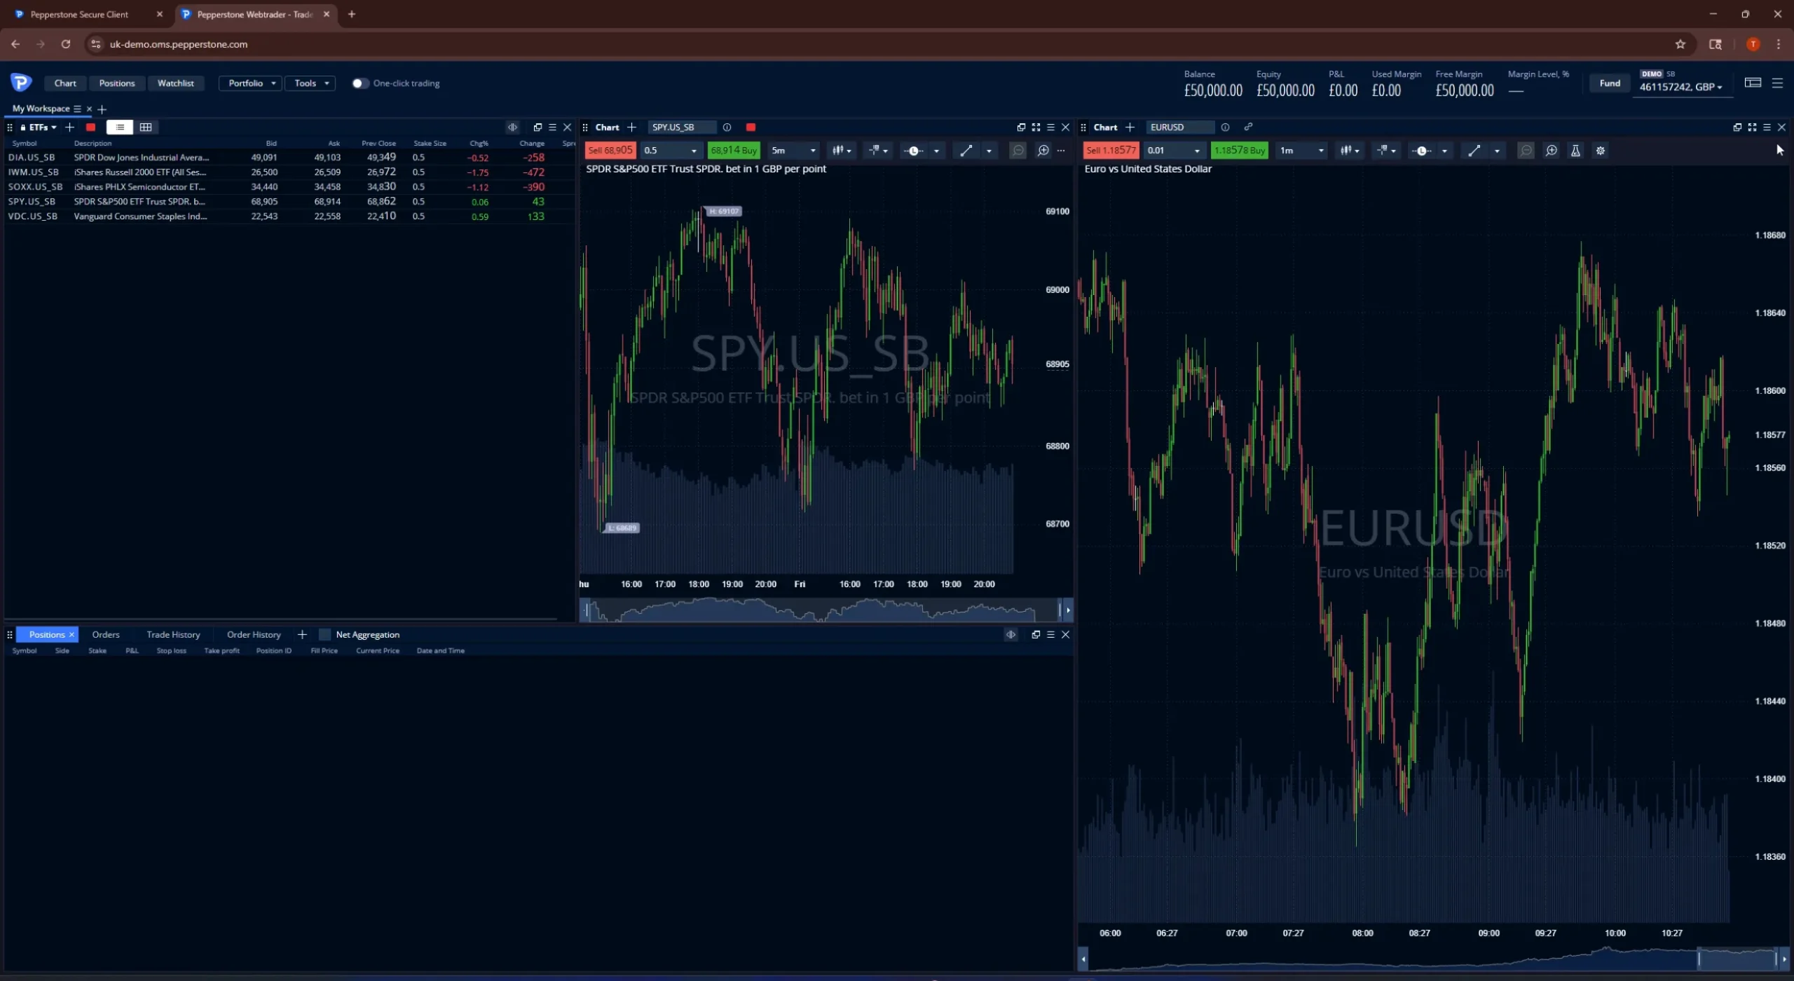Switch watchlist to list view toggle
Screen dimensions: 1794x981
[x=120, y=127]
